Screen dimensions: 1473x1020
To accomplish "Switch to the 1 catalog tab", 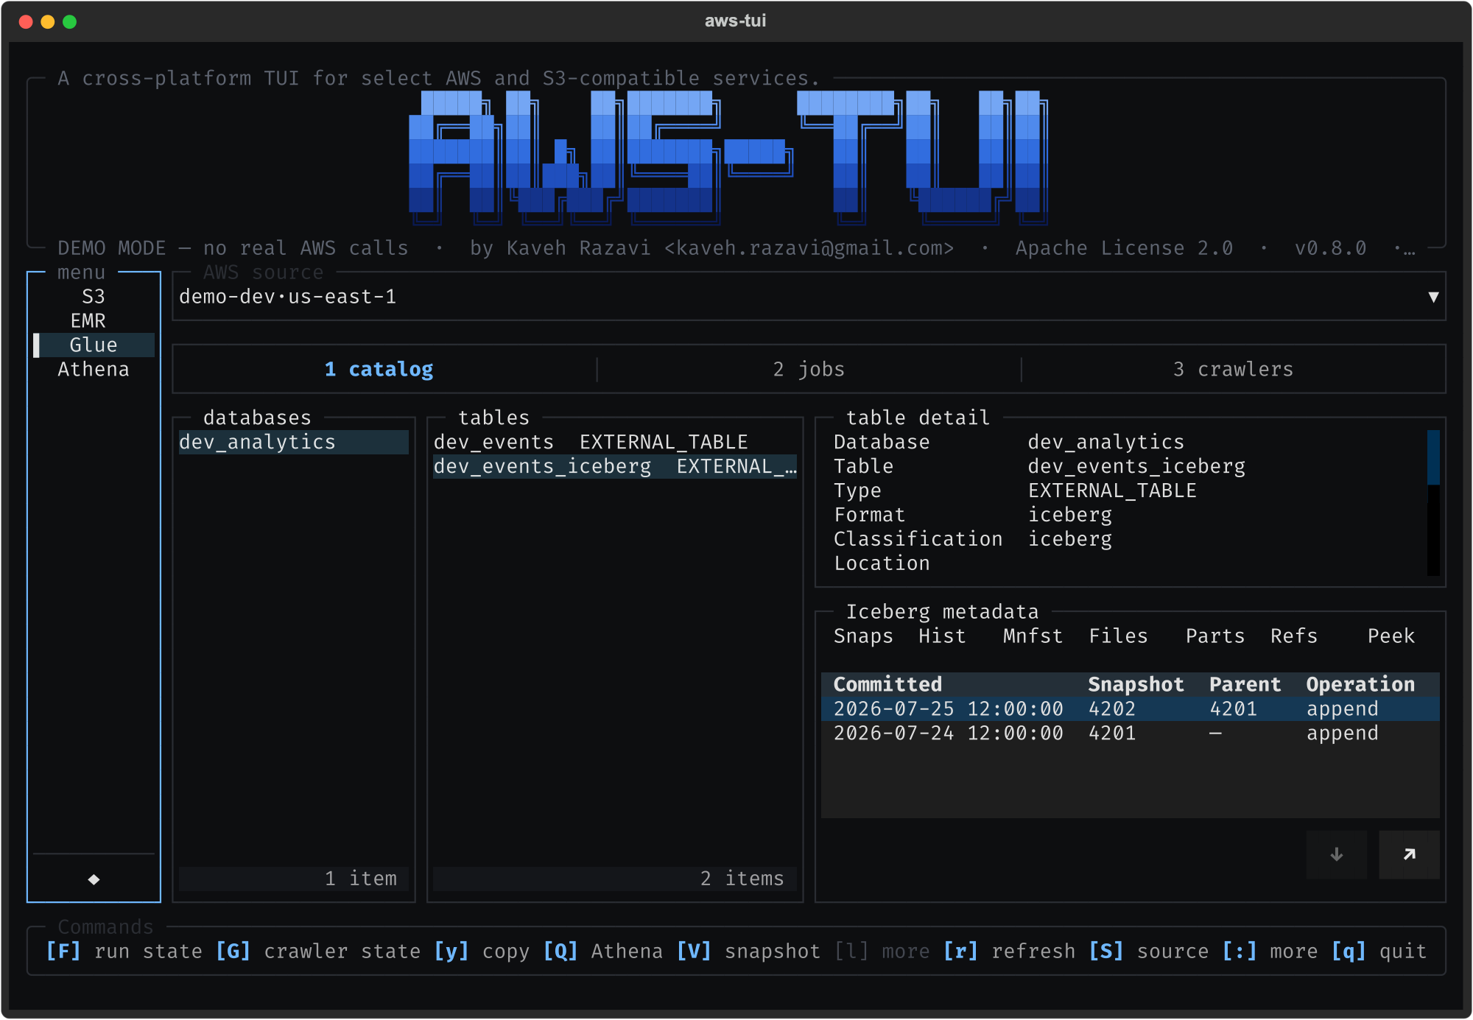I will (x=379, y=369).
